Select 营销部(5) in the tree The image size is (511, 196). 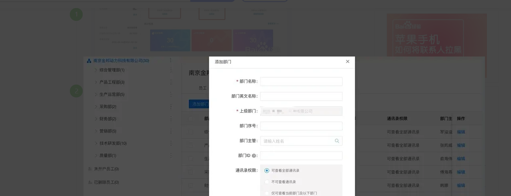pos(108,131)
